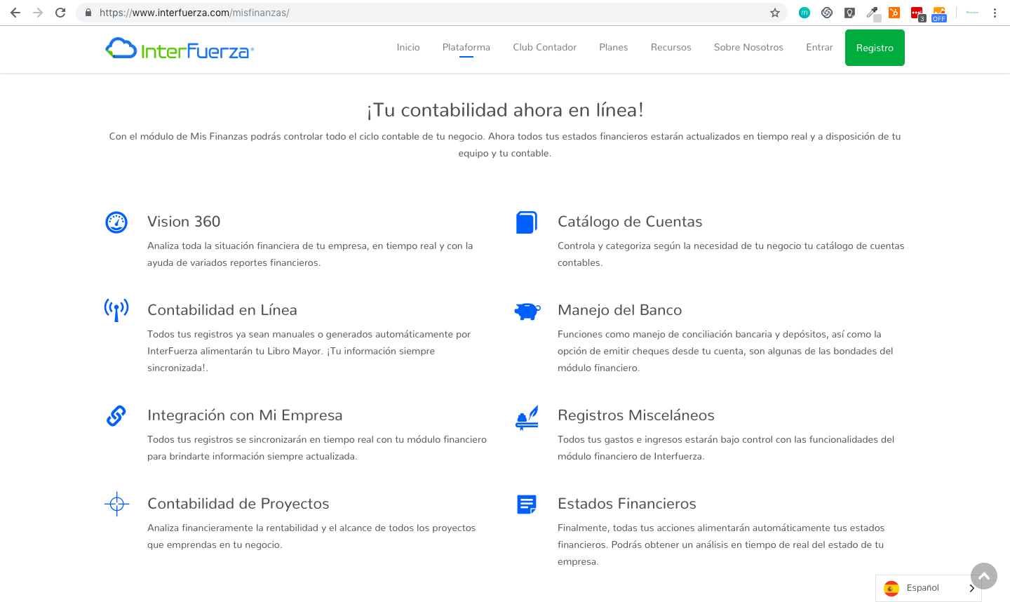Click the '¡Tu contabilidad ahora en línea!' title

[505, 110]
